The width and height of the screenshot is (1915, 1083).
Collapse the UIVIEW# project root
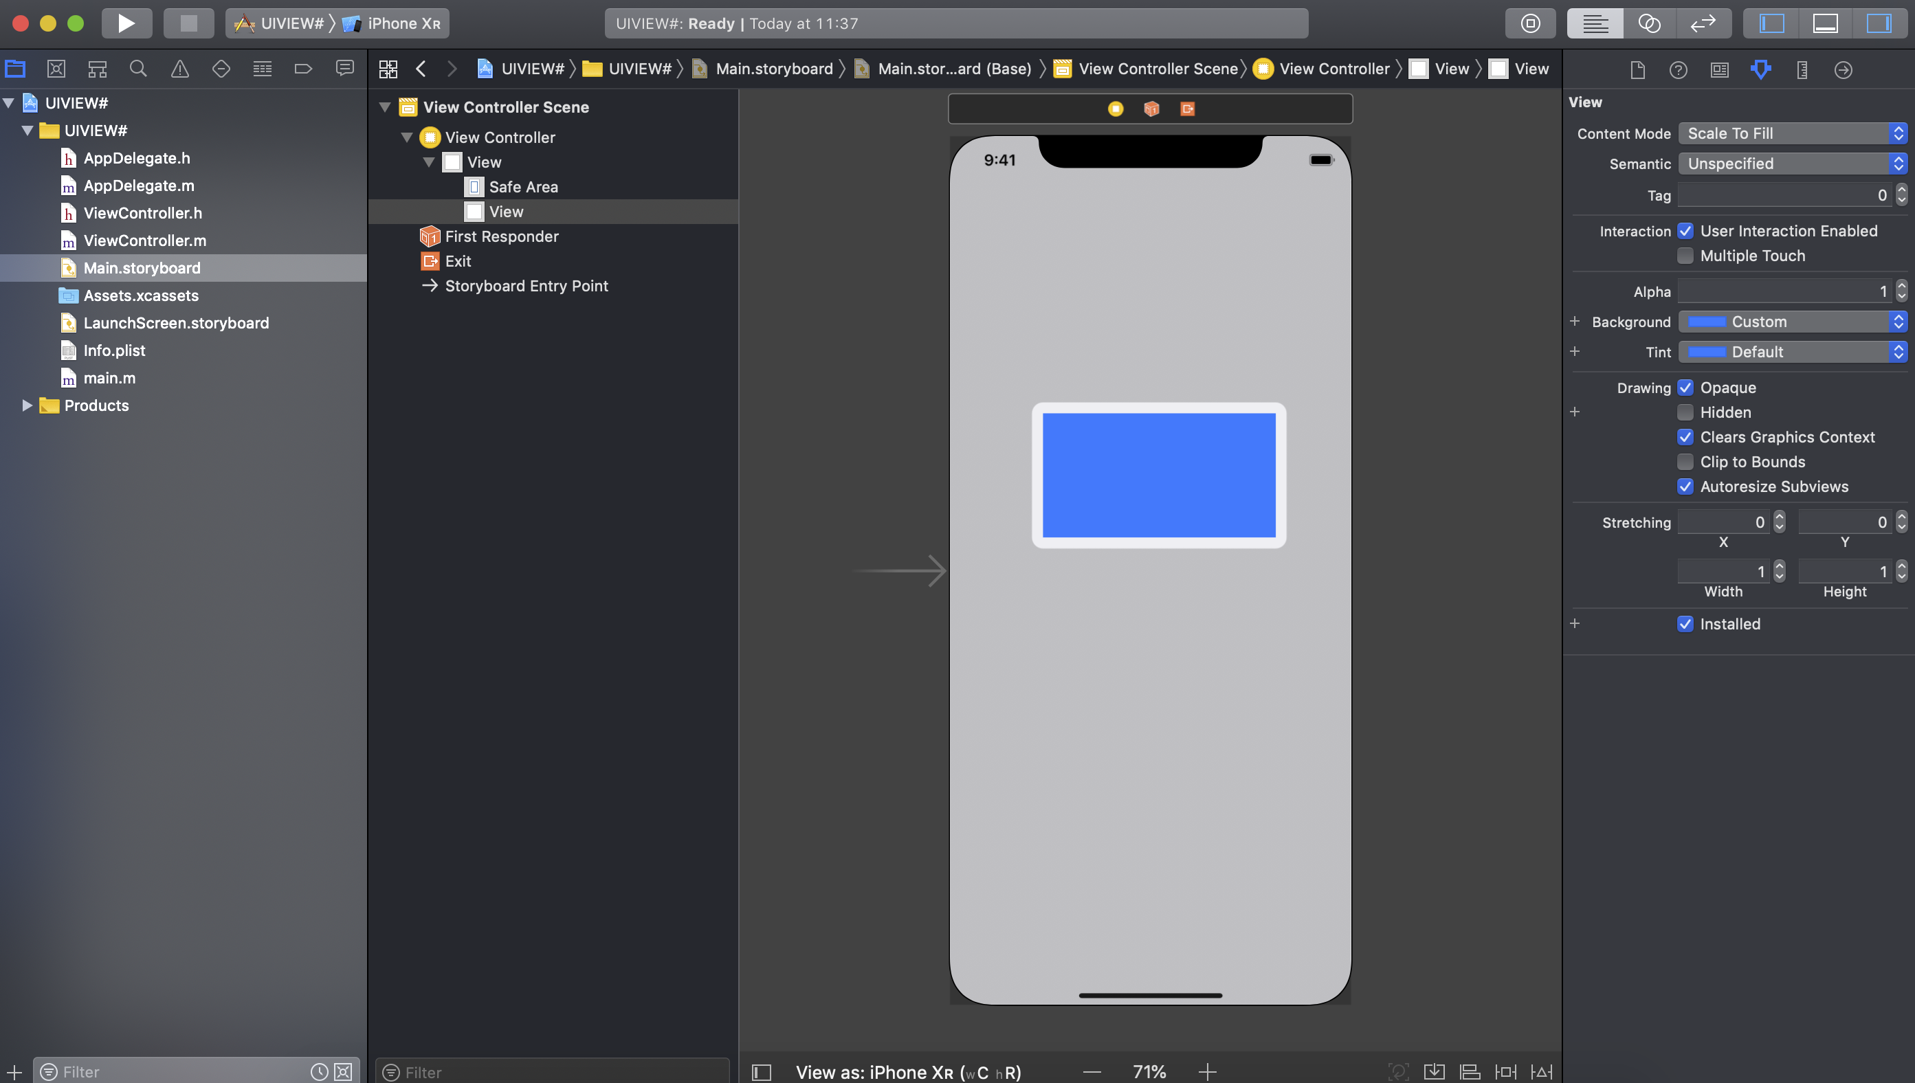click(x=9, y=103)
